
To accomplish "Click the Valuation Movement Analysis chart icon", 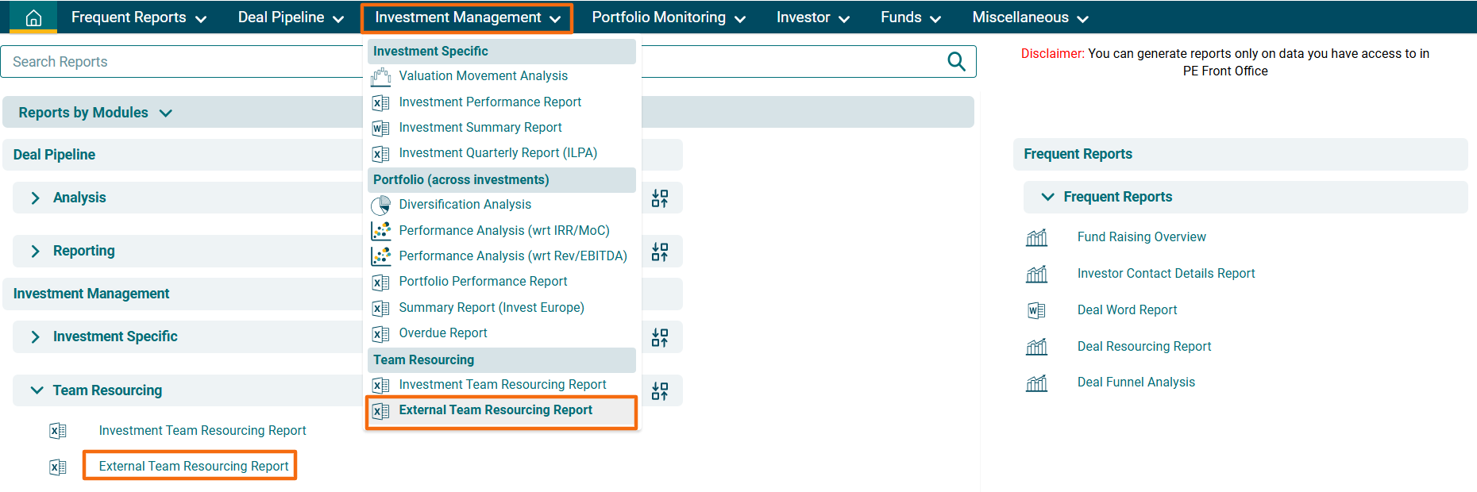I will (381, 76).
